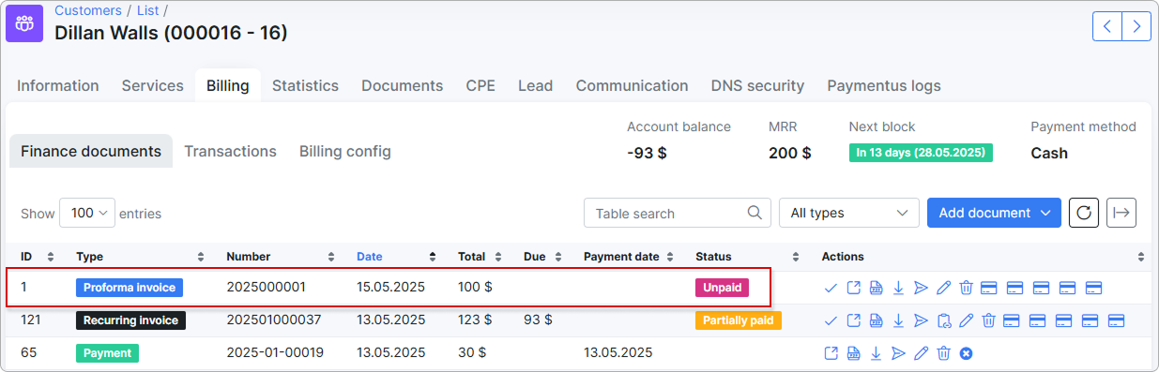The width and height of the screenshot is (1159, 372).
Task: Open recurring invoice 202501000037 in new window
Action: [x=853, y=320]
